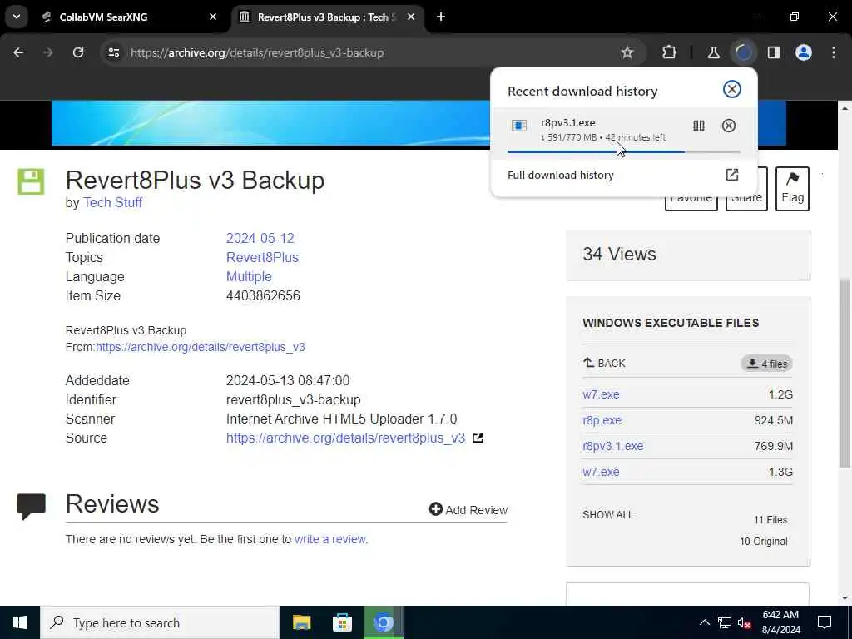Open the Chrome profile avatar
Screen dimensions: 852x639
point(803,52)
